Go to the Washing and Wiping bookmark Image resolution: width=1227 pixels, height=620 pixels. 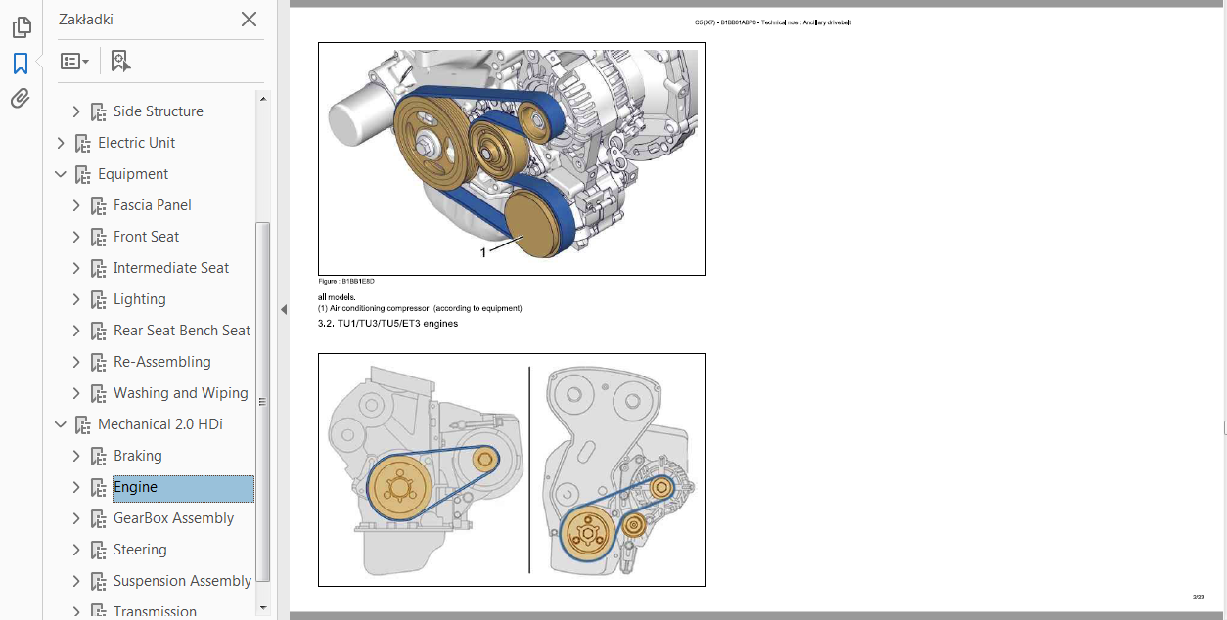click(180, 393)
